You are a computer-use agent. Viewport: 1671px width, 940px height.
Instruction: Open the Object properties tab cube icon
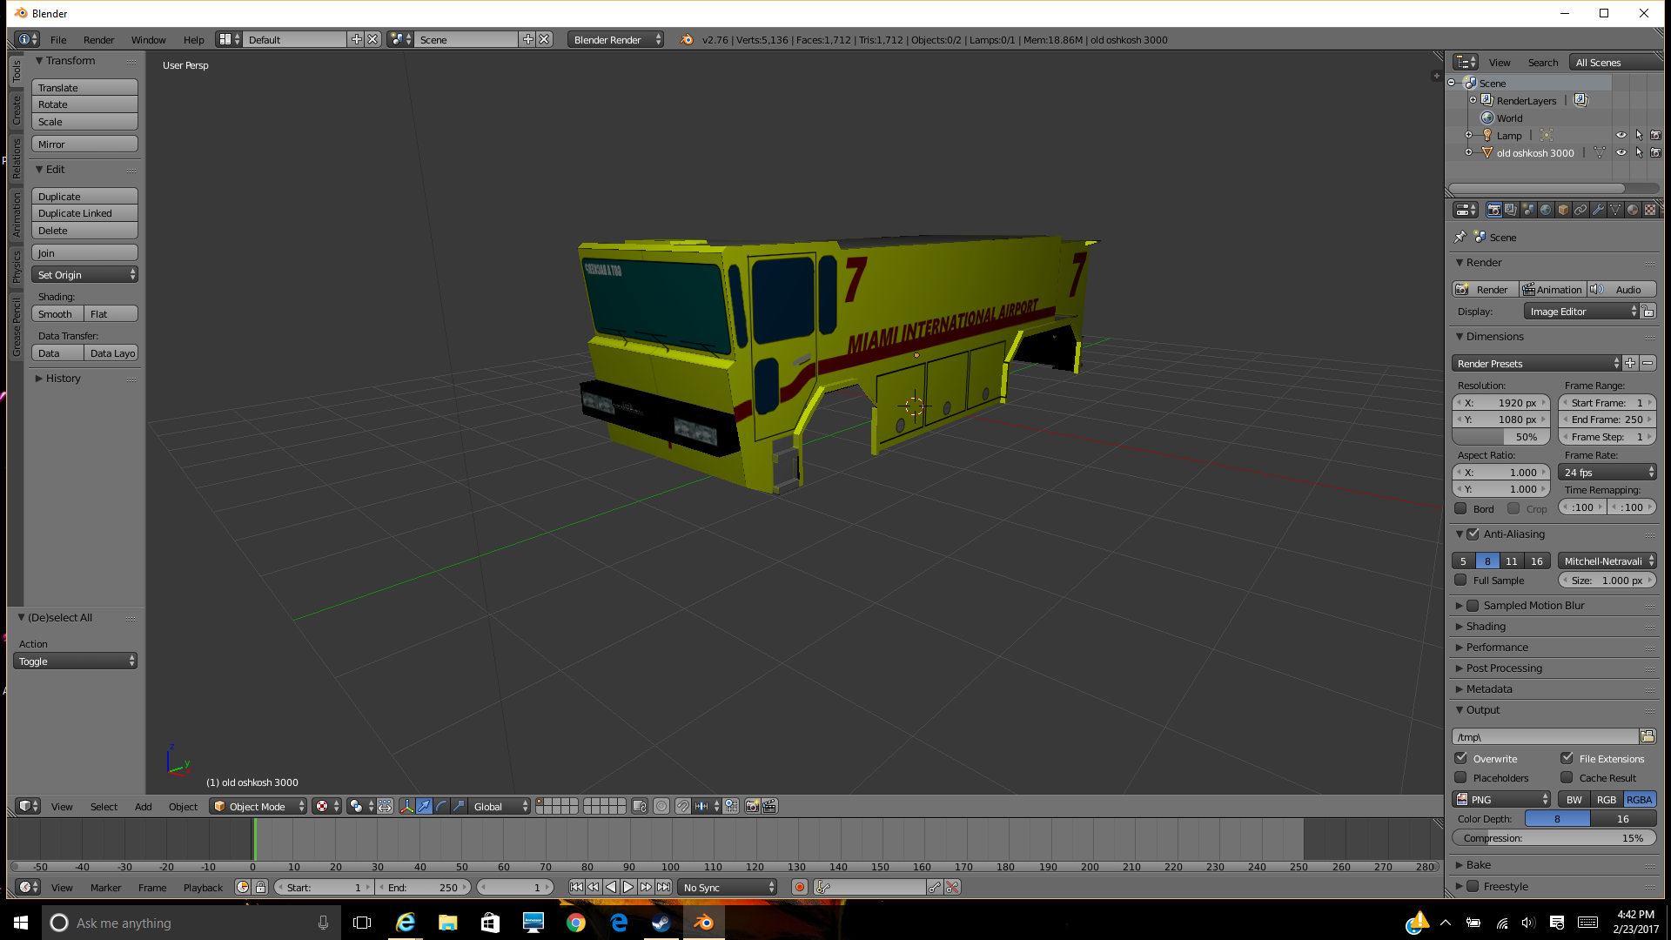coord(1563,210)
